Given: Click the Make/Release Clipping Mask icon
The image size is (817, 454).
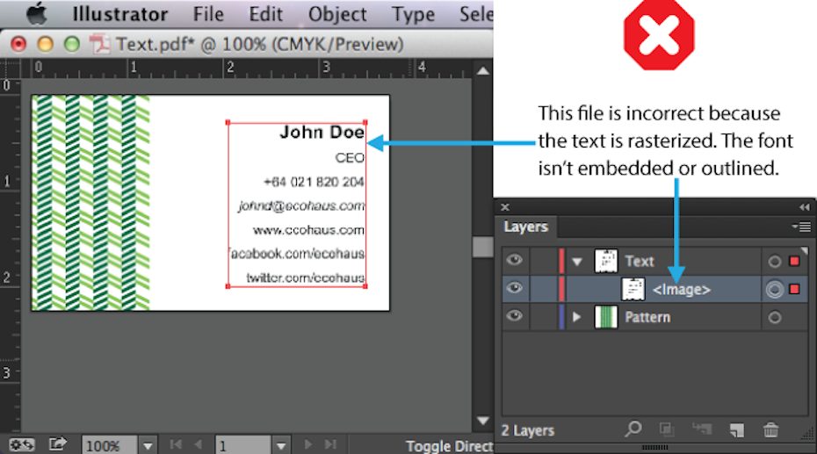Looking at the screenshot, I should tap(666, 429).
